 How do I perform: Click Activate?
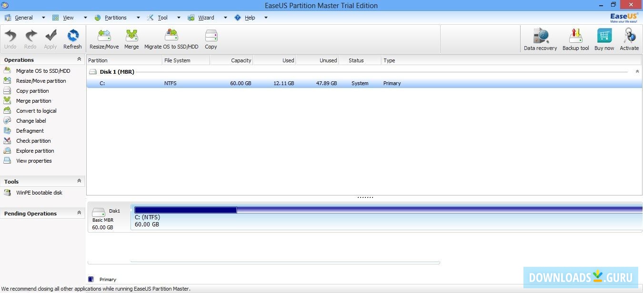click(629, 39)
